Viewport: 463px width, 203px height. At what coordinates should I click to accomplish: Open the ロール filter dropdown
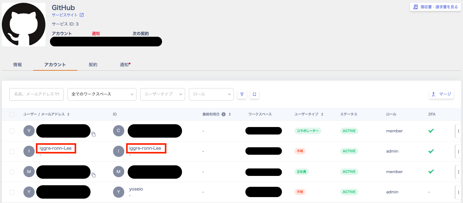pos(211,94)
